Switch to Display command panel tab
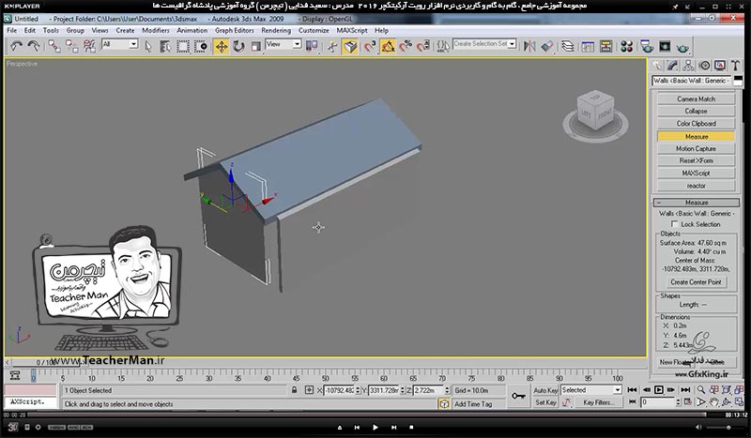Image resolution: width=751 pixels, height=438 pixels. click(720, 66)
